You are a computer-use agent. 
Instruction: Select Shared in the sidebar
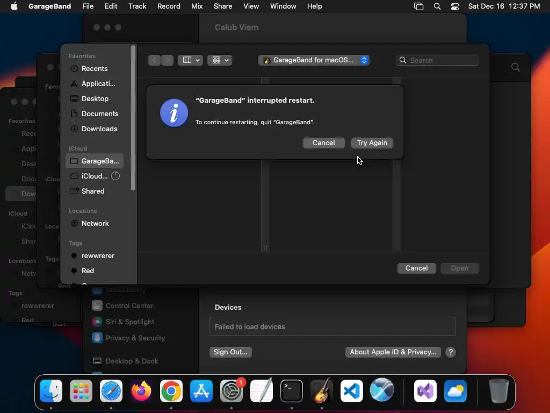(95, 191)
